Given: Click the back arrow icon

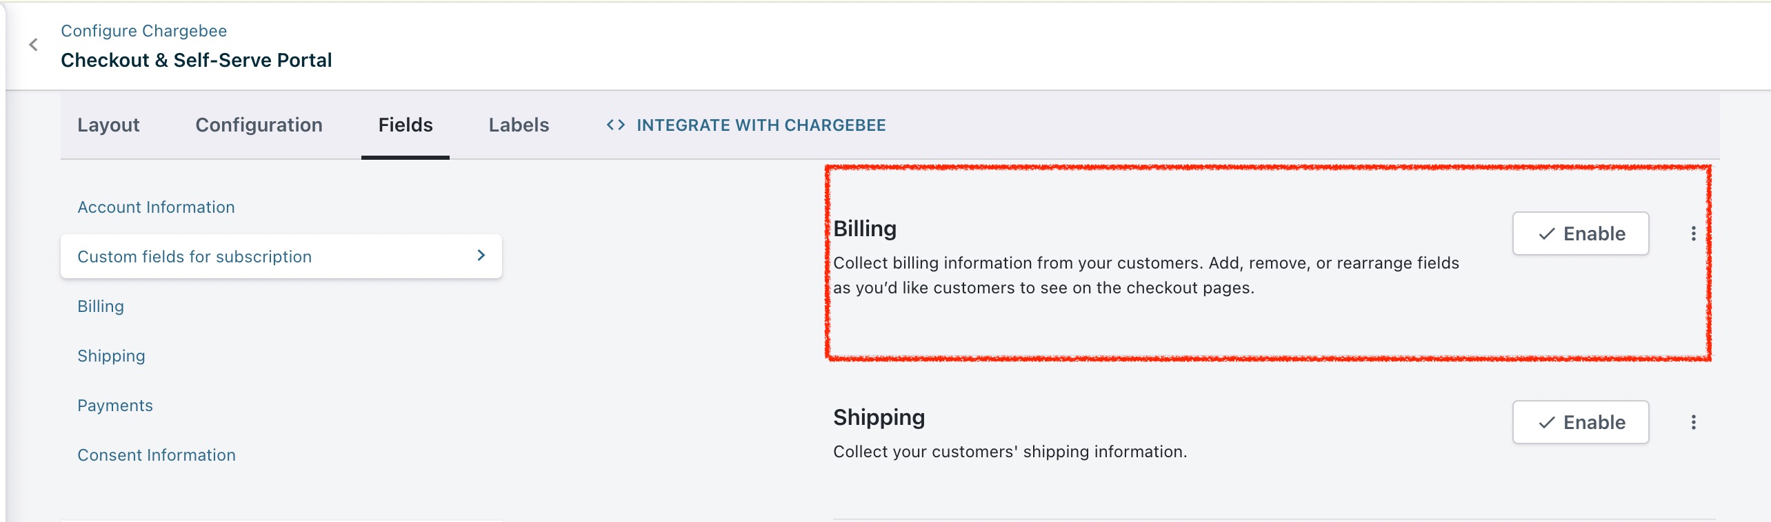Looking at the screenshot, I should (33, 45).
